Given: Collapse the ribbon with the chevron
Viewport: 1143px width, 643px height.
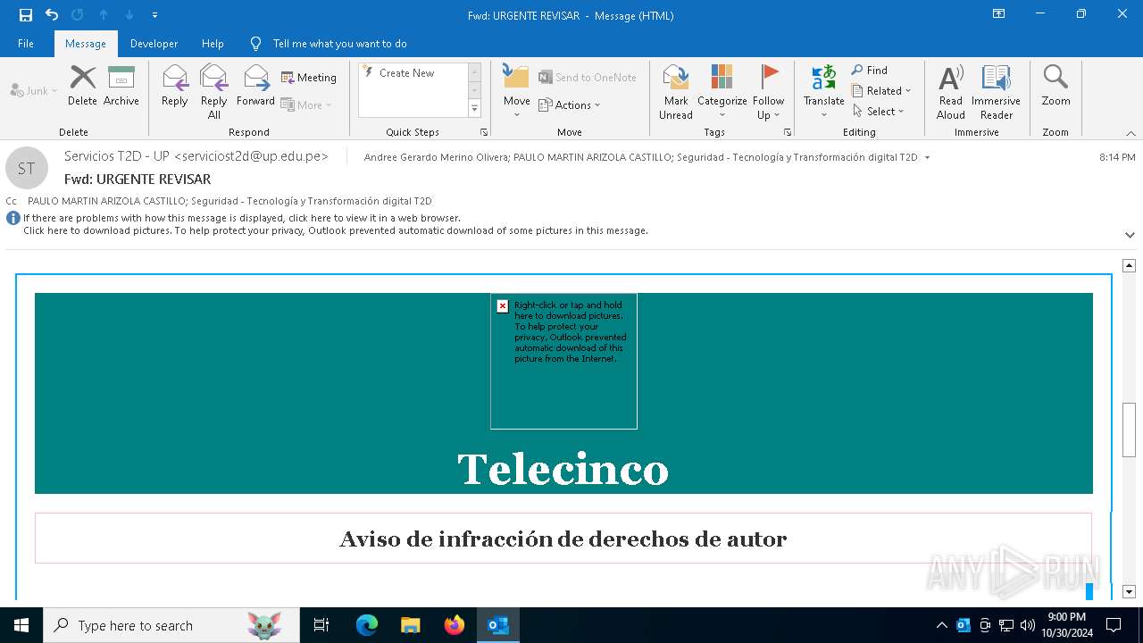Looking at the screenshot, I should tap(1130, 132).
